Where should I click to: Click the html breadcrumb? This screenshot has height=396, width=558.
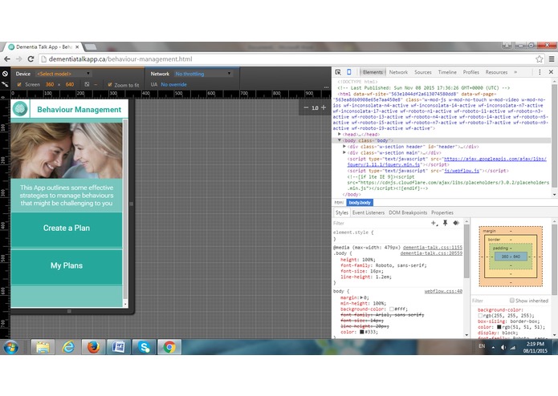tap(339, 203)
